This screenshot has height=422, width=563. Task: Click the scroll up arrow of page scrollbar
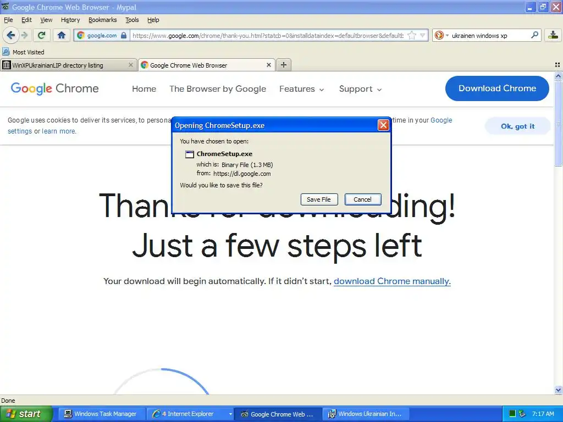pos(558,76)
